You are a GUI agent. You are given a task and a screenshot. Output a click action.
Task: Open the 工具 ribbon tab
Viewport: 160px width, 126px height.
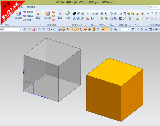coord(21,7)
